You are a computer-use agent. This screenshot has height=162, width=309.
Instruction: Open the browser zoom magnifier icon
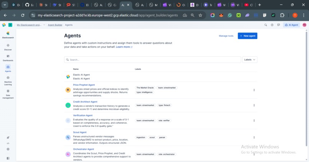192,15
